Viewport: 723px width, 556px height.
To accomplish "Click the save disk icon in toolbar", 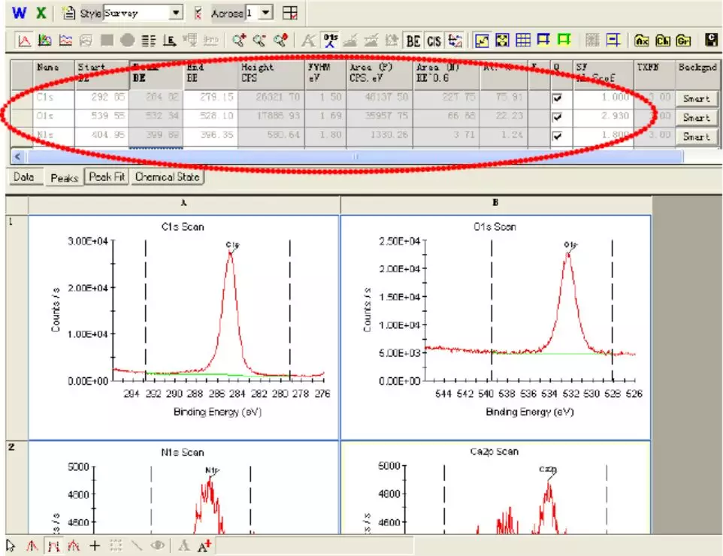I will pos(711,41).
